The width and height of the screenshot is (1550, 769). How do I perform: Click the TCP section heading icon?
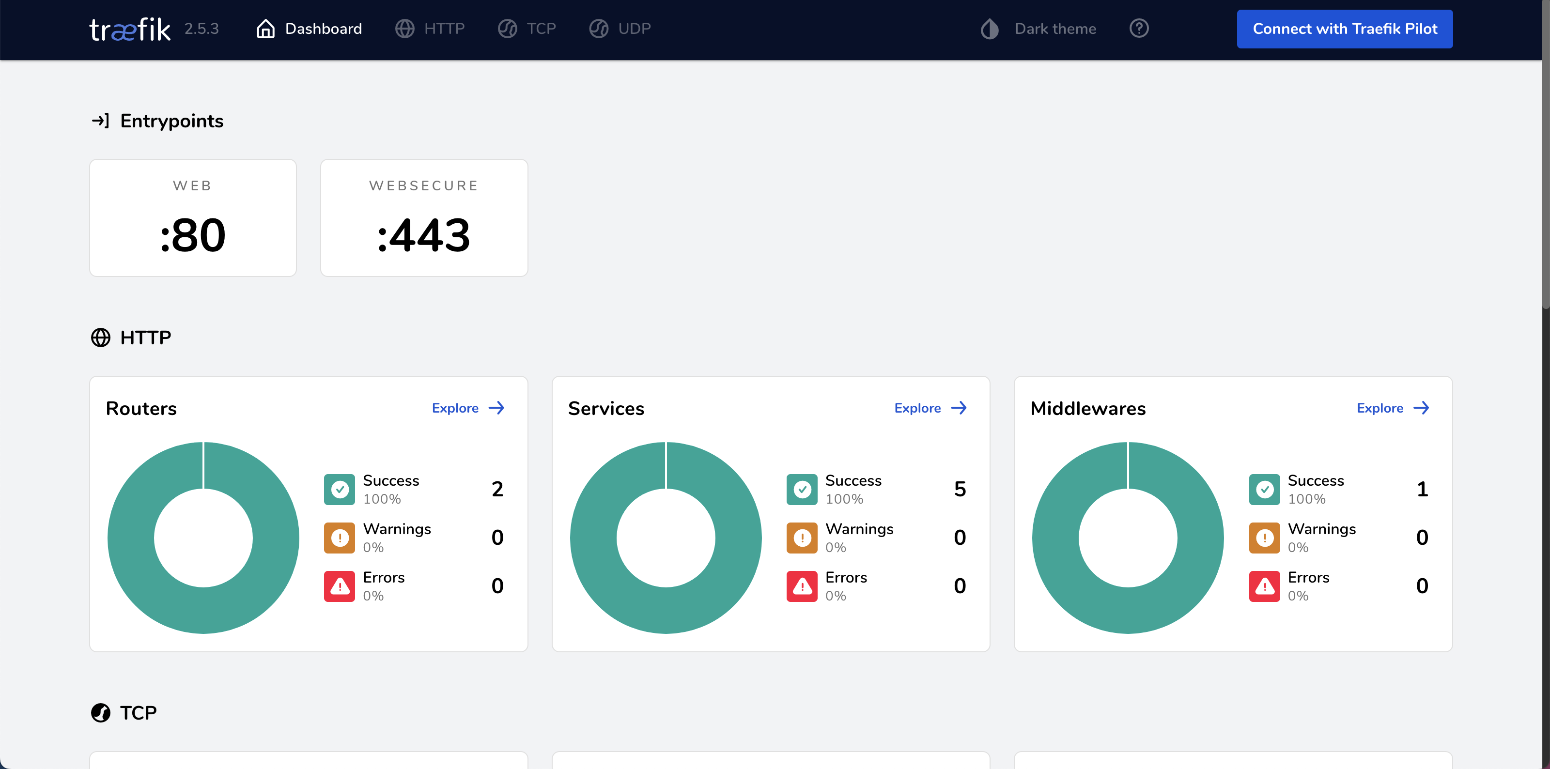point(100,712)
